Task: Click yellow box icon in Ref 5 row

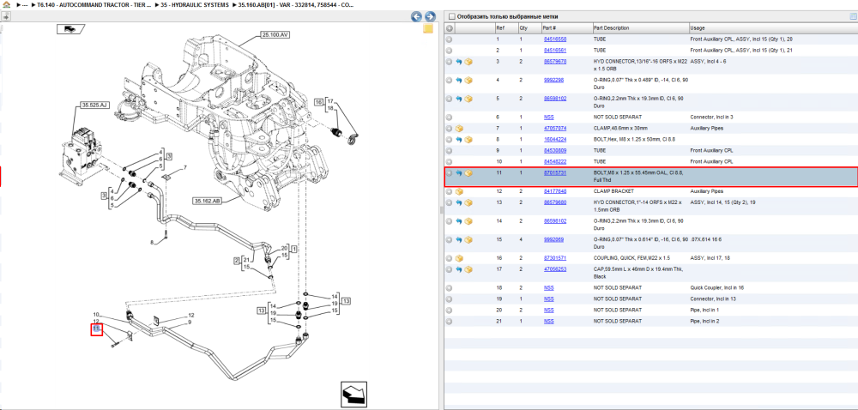Action: [x=468, y=99]
